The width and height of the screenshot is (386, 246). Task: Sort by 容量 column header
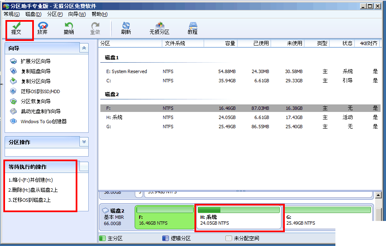220,43
